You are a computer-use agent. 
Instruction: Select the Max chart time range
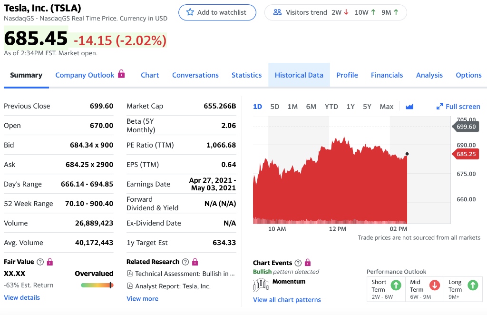[386, 107]
